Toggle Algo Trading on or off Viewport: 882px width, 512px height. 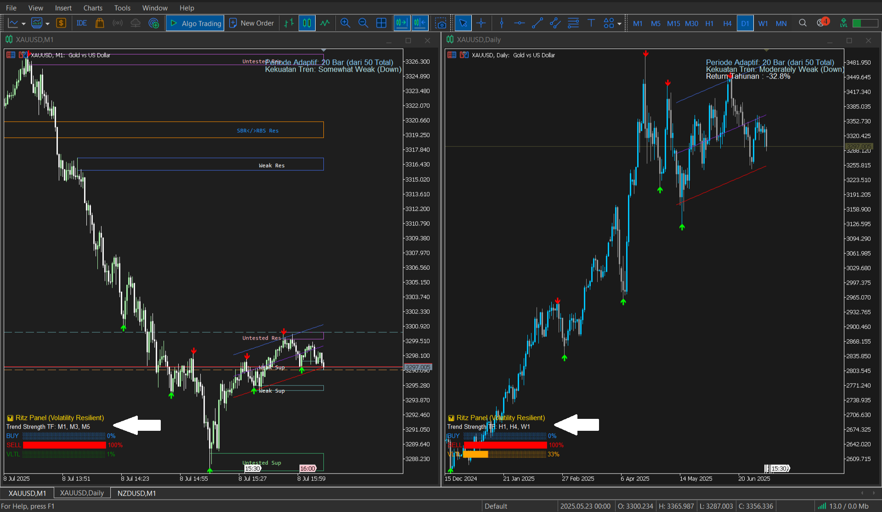point(195,23)
